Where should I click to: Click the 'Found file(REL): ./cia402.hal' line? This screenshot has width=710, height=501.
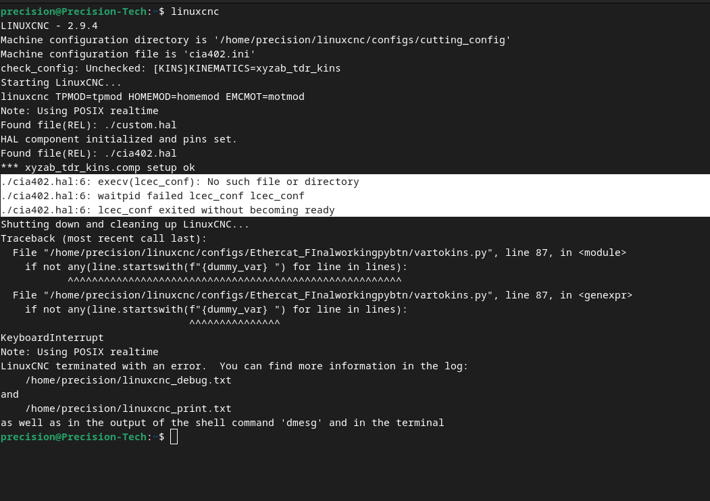pos(88,153)
